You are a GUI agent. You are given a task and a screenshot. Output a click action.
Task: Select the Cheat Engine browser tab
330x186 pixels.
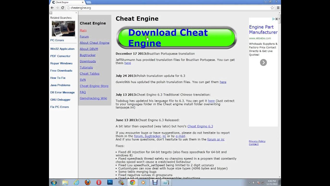67,2
